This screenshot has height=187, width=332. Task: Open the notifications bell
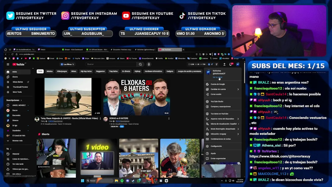coord(231,64)
